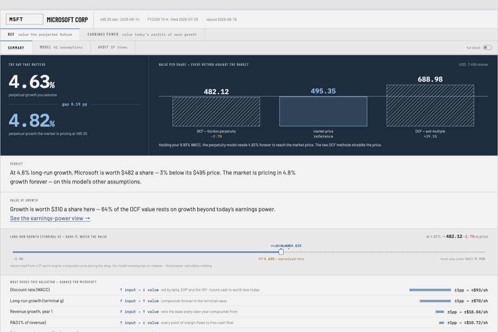498x332 pixels.
Task: Click the 688.98 exit multiple value
Action: tap(430, 79)
